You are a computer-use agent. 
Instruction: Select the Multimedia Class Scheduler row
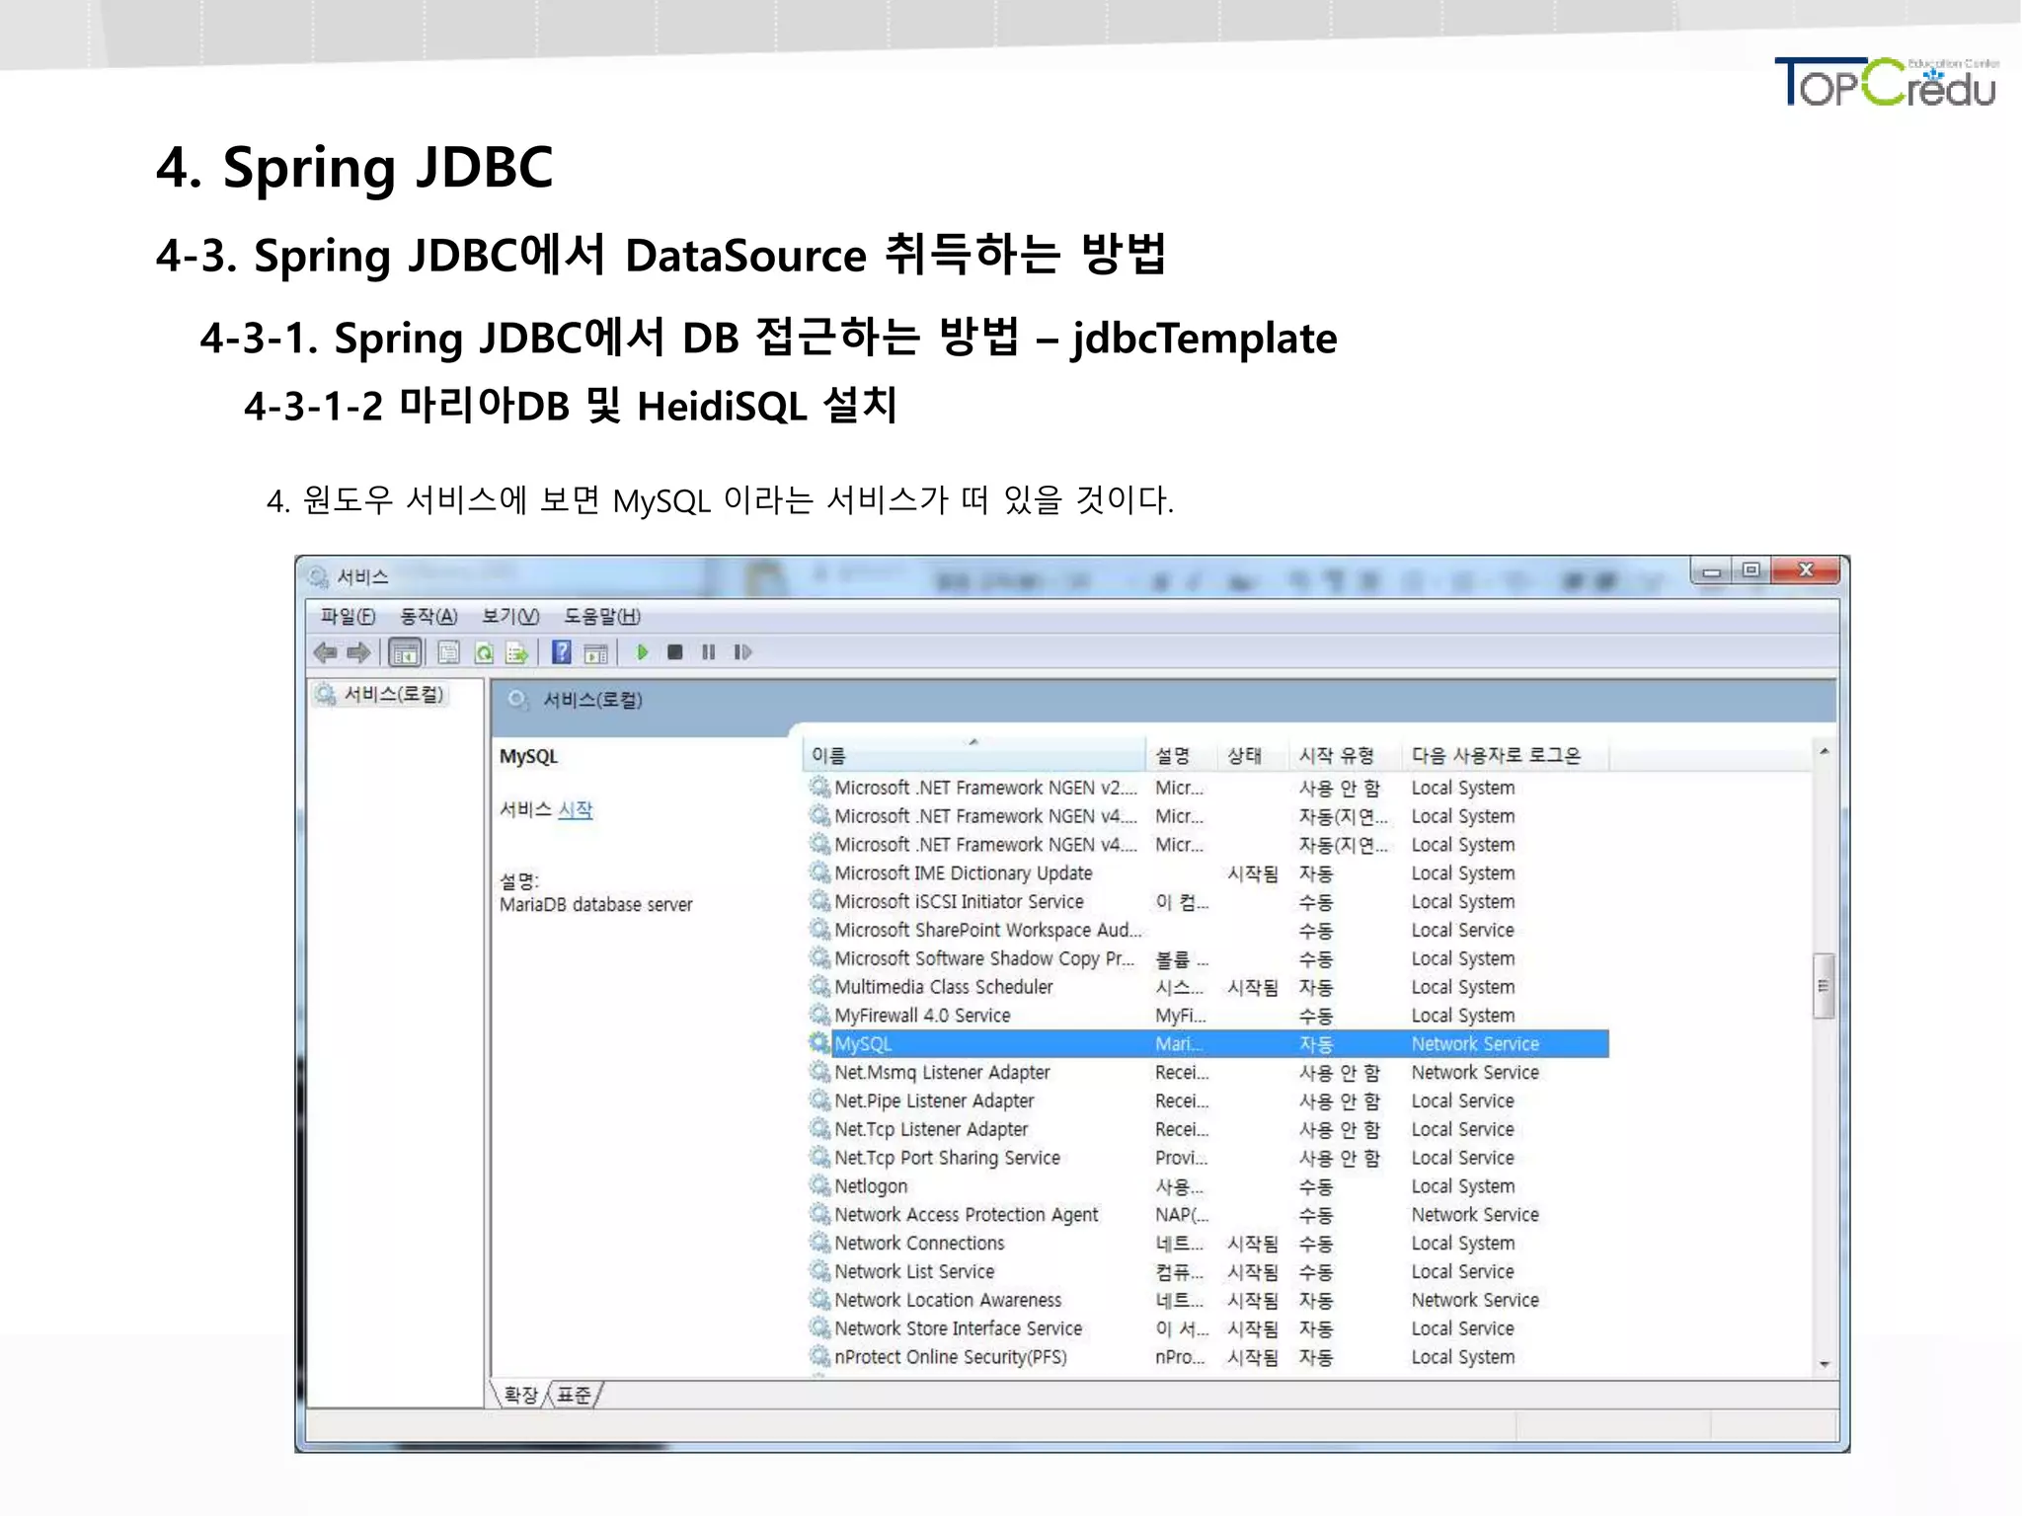click(1208, 987)
